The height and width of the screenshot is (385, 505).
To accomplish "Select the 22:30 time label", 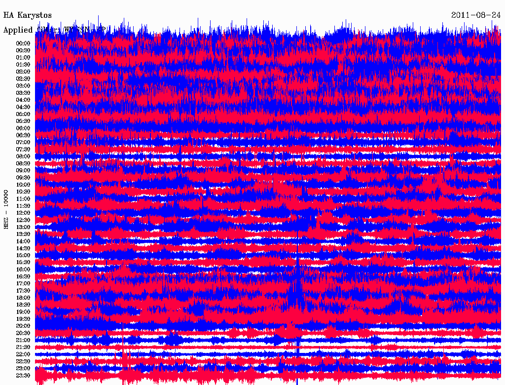I will coord(23,361).
